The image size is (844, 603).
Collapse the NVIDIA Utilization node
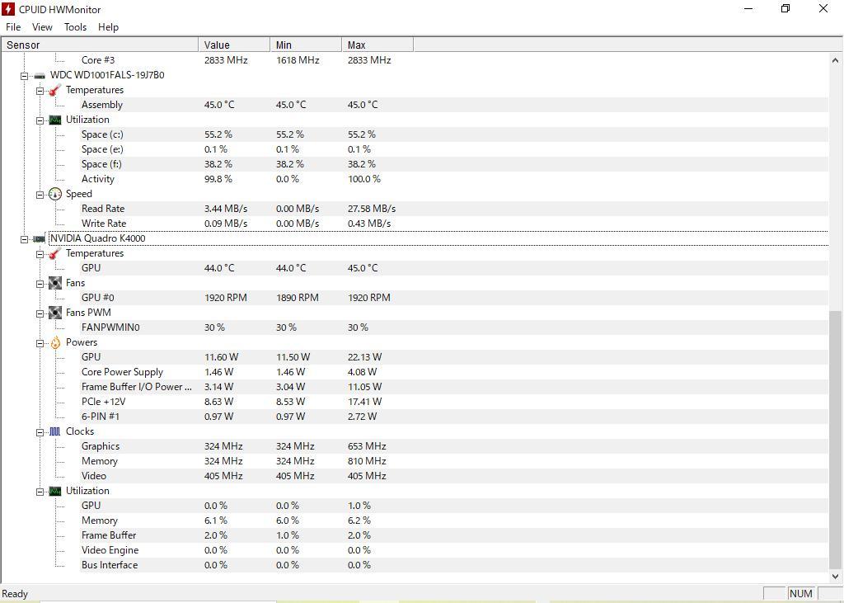[x=40, y=492]
